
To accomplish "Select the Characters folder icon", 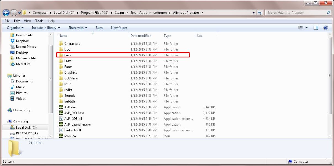I will [61, 44].
